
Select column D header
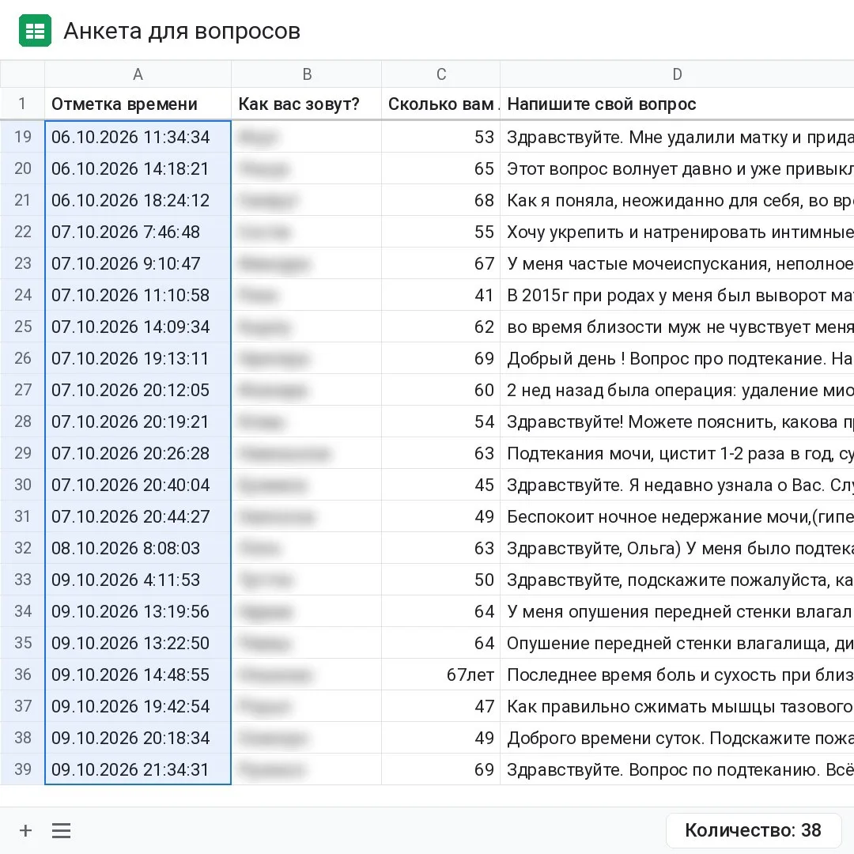(x=677, y=74)
